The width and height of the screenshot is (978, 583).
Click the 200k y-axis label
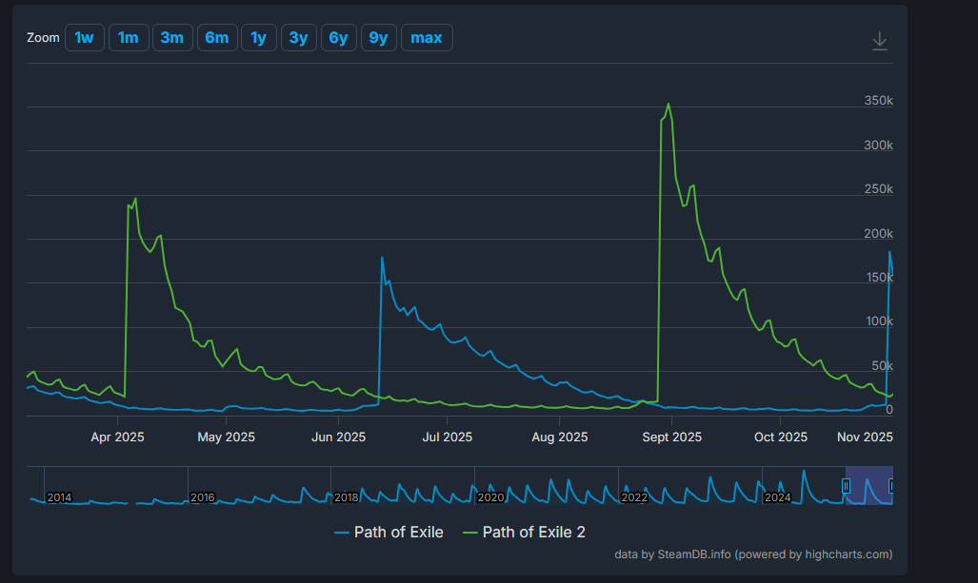pyautogui.click(x=878, y=234)
